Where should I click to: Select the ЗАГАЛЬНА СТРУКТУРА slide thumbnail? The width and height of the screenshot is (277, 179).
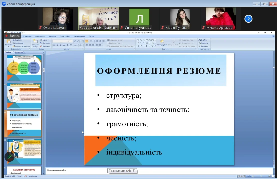point(24,170)
